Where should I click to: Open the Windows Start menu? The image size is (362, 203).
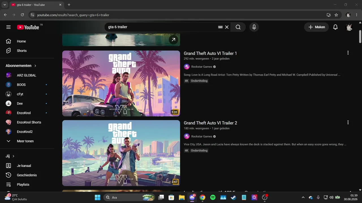pyautogui.click(x=97, y=197)
